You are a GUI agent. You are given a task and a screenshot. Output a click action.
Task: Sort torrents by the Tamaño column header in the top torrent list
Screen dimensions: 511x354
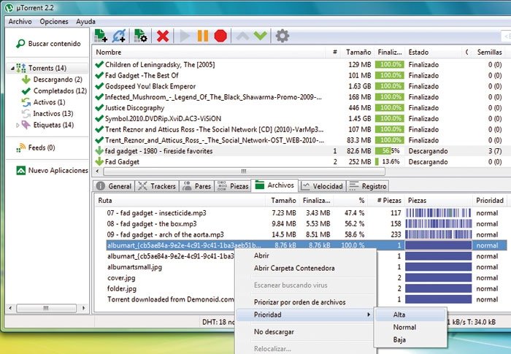[358, 52]
